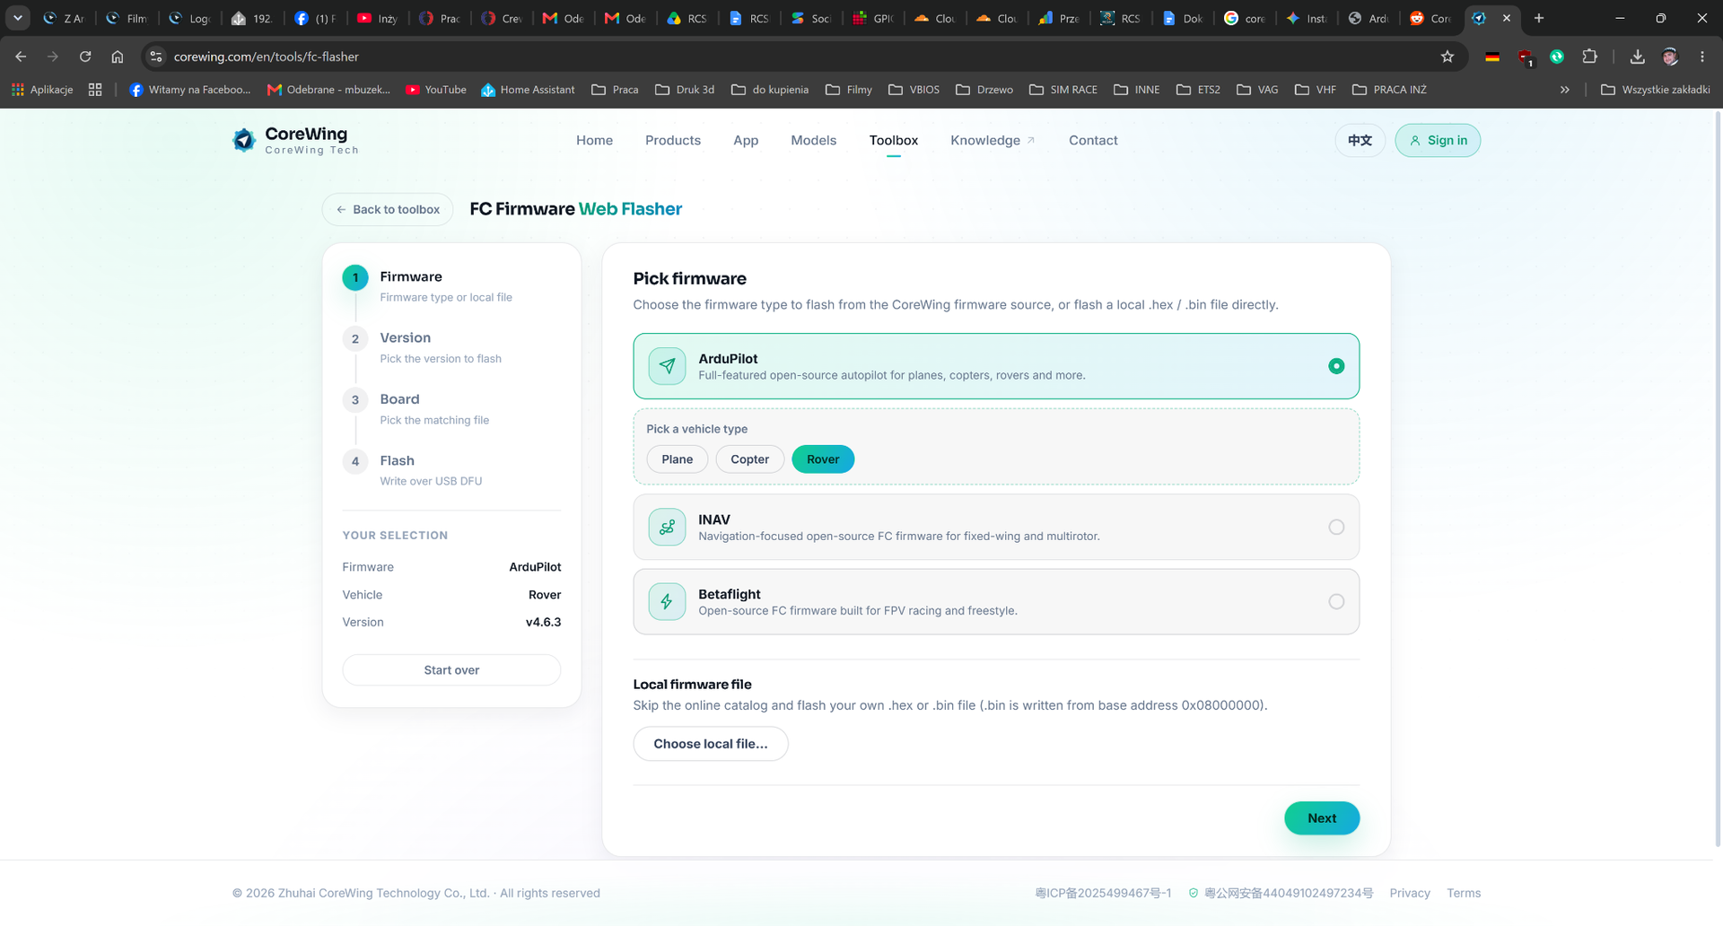
Task: Choose the Copter vehicle type
Action: pyautogui.click(x=749, y=459)
